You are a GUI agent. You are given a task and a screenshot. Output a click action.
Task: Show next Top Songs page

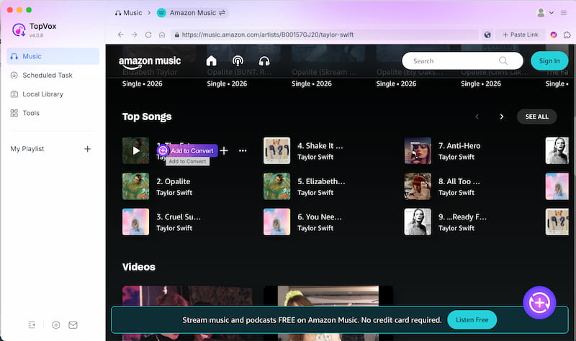(x=502, y=117)
